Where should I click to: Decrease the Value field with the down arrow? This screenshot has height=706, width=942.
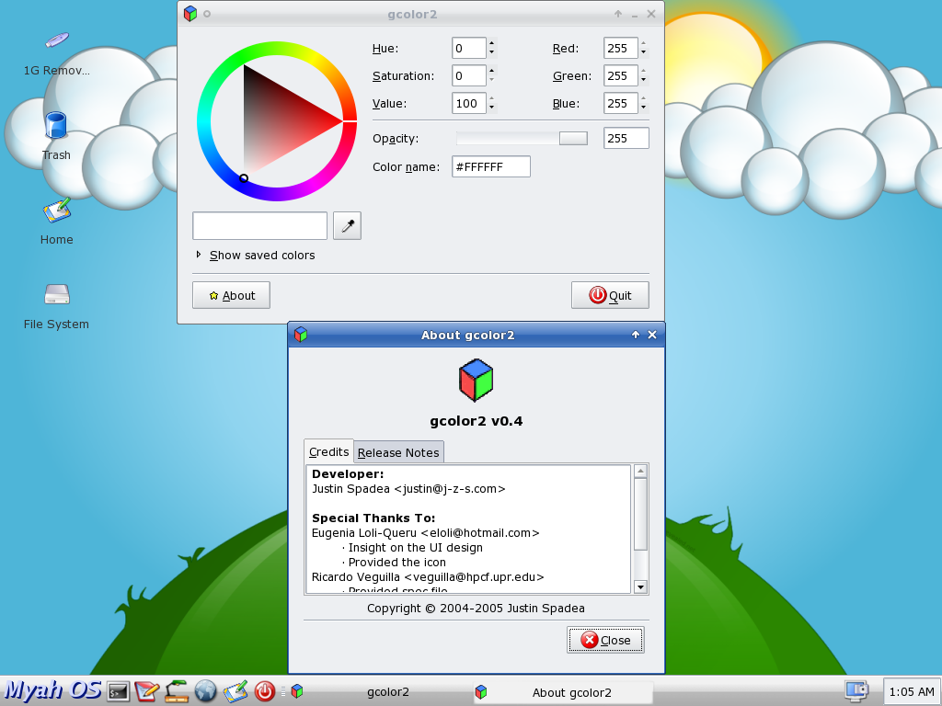point(491,108)
